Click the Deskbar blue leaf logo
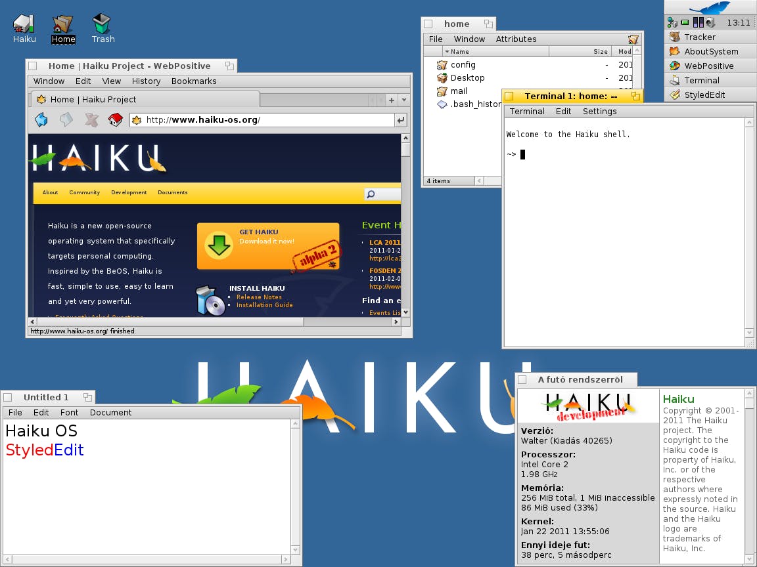Image resolution: width=757 pixels, height=567 pixels. pyautogui.click(x=710, y=8)
